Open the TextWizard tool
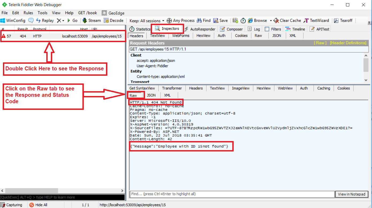Viewport: 372px width, 208px height. (x=316, y=20)
